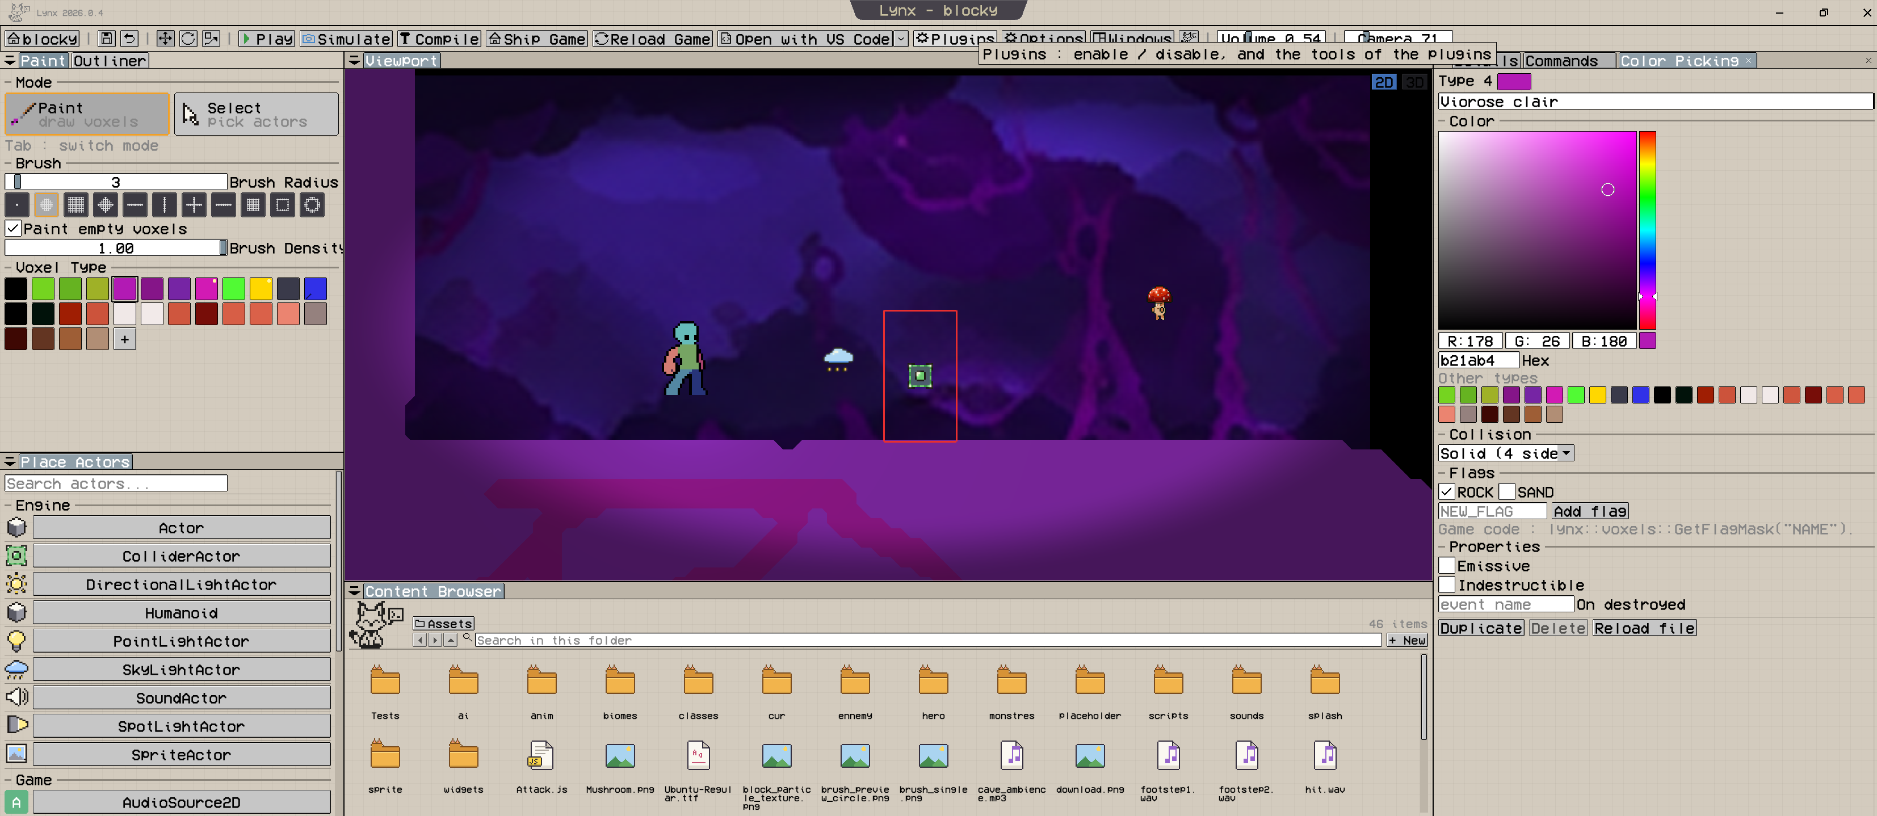
Task: Click the undo arrow icon
Action: (x=129, y=39)
